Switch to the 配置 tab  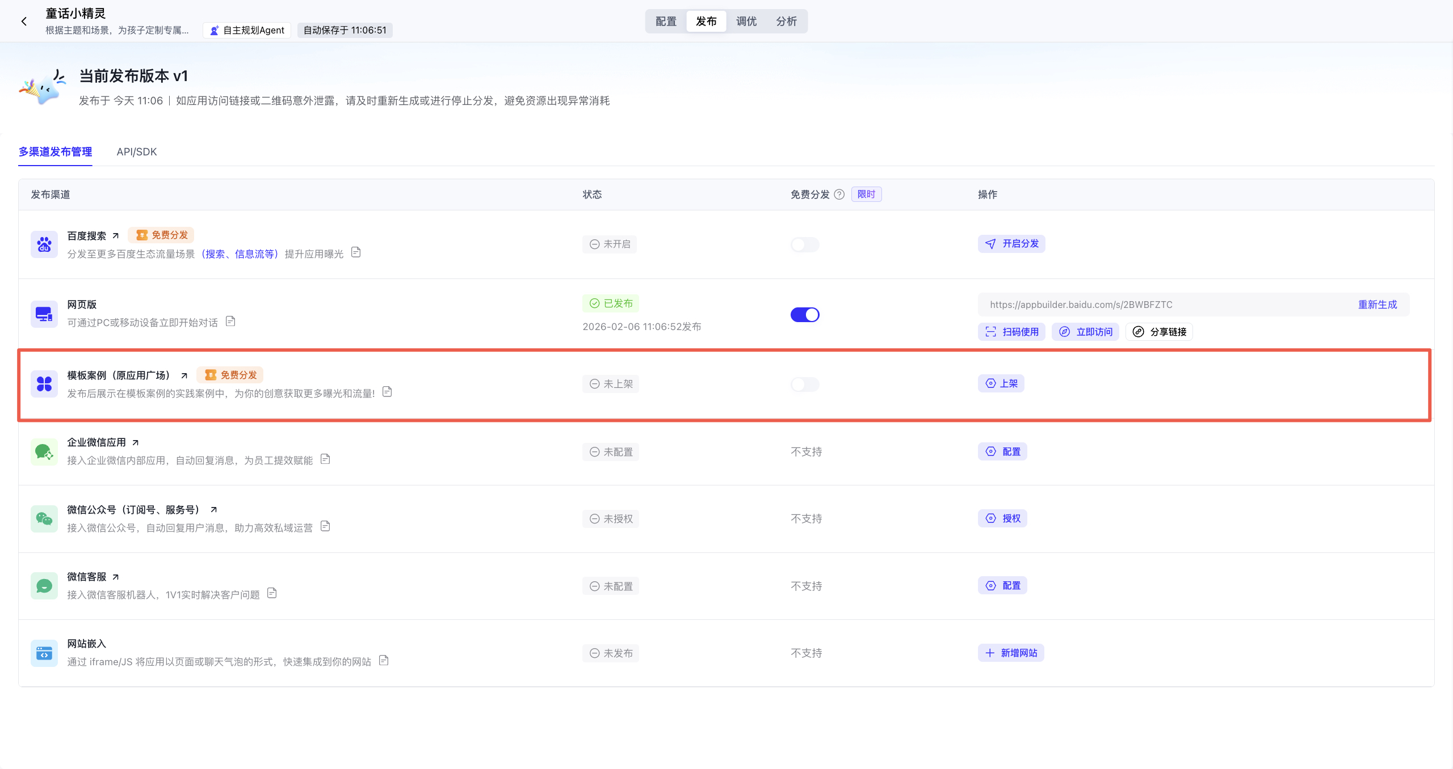click(666, 22)
